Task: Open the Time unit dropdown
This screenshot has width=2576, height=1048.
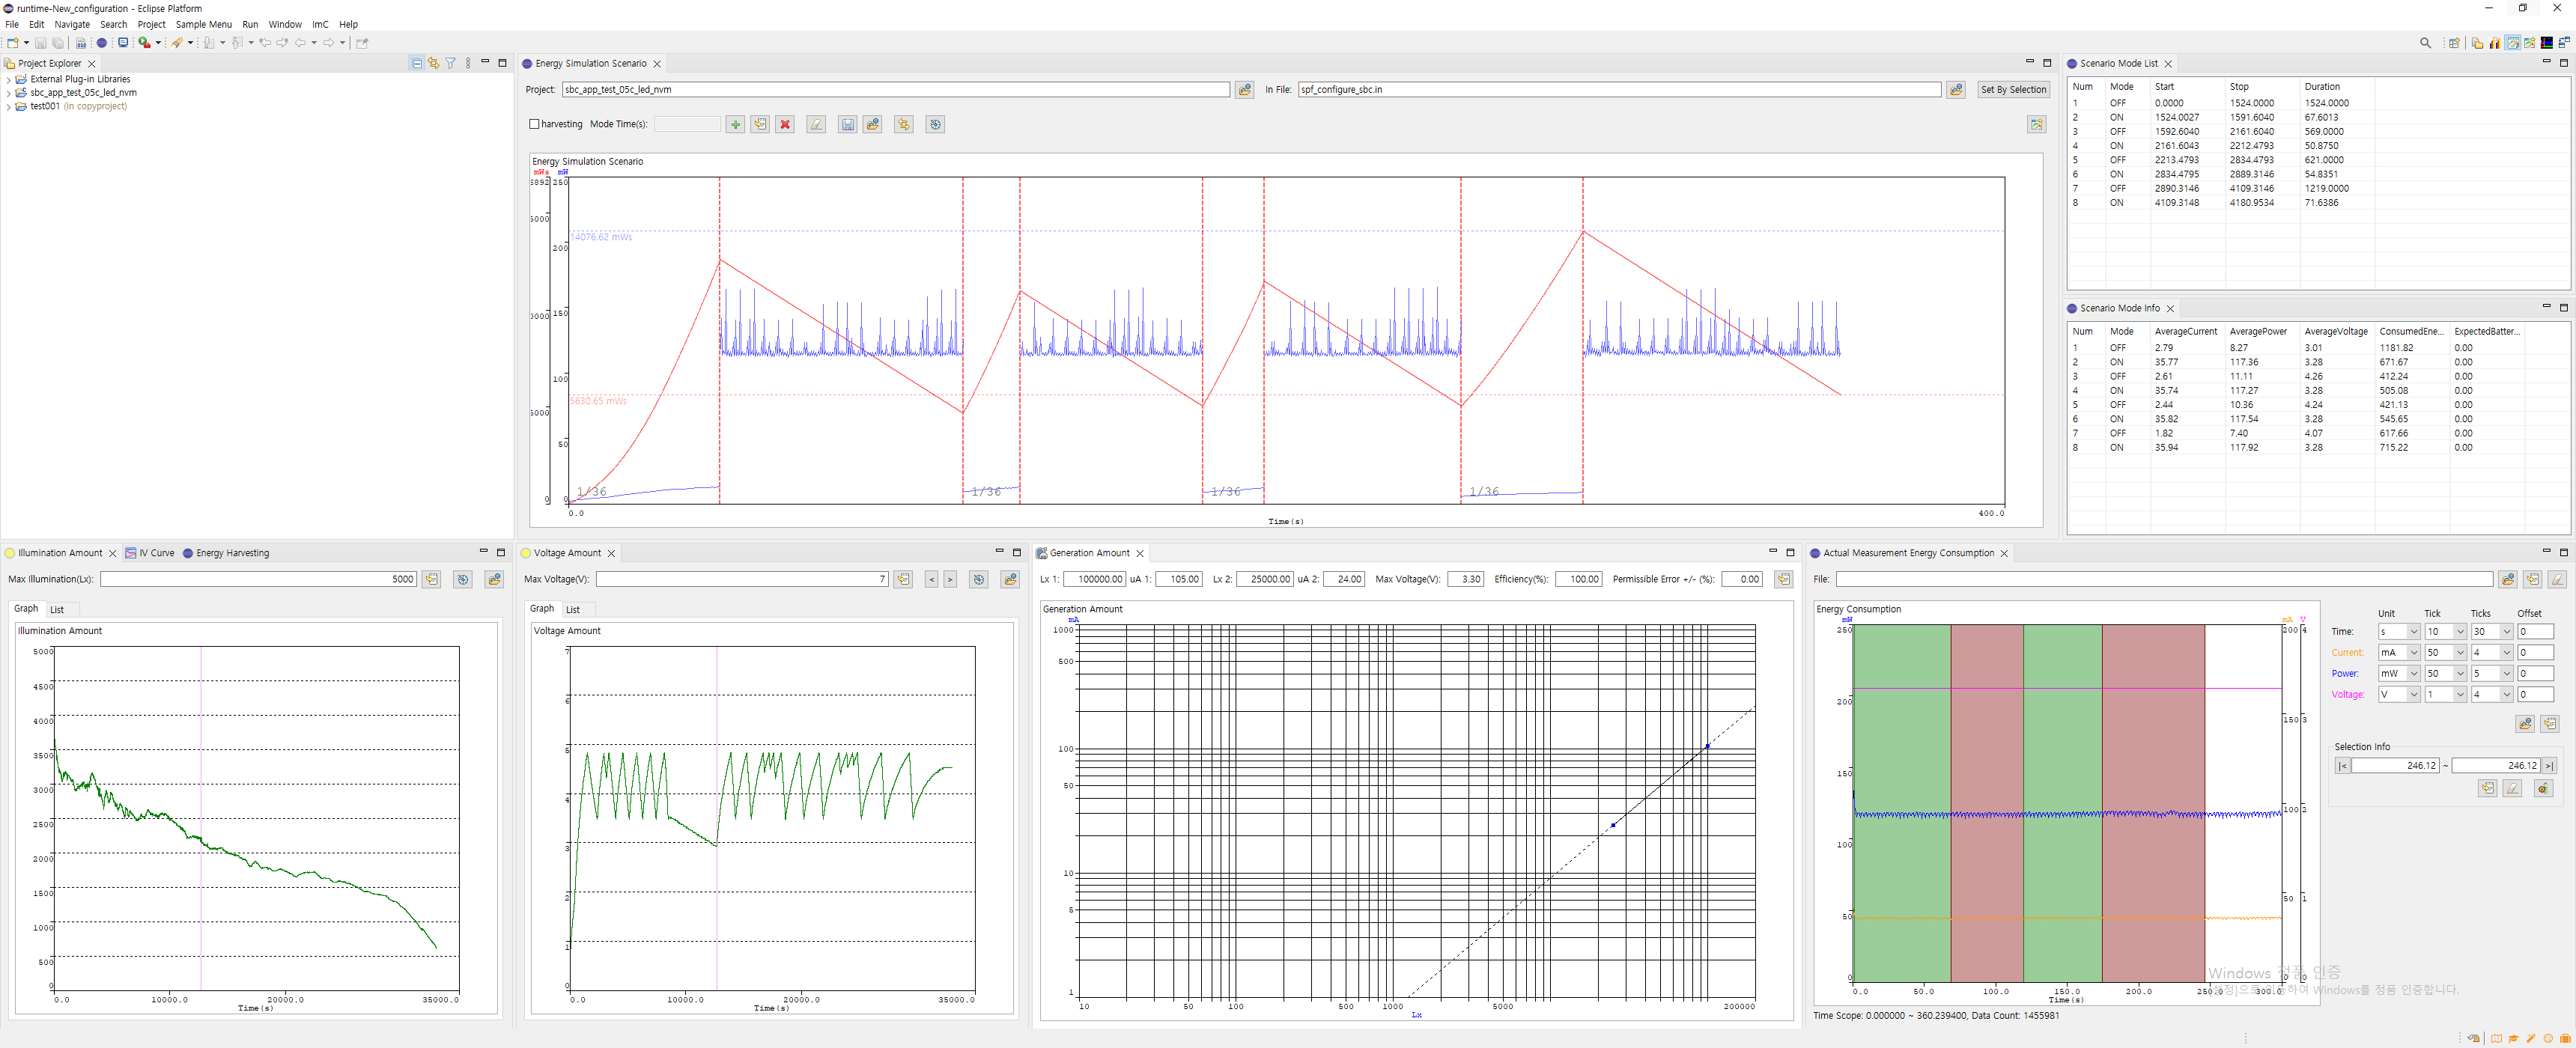Action: click(2413, 632)
